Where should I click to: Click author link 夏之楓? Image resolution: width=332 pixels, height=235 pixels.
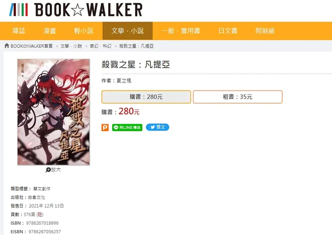pos(124,81)
